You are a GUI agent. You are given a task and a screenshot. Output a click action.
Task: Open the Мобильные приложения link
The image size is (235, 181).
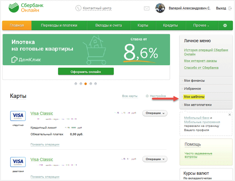(x=202, y=122)
